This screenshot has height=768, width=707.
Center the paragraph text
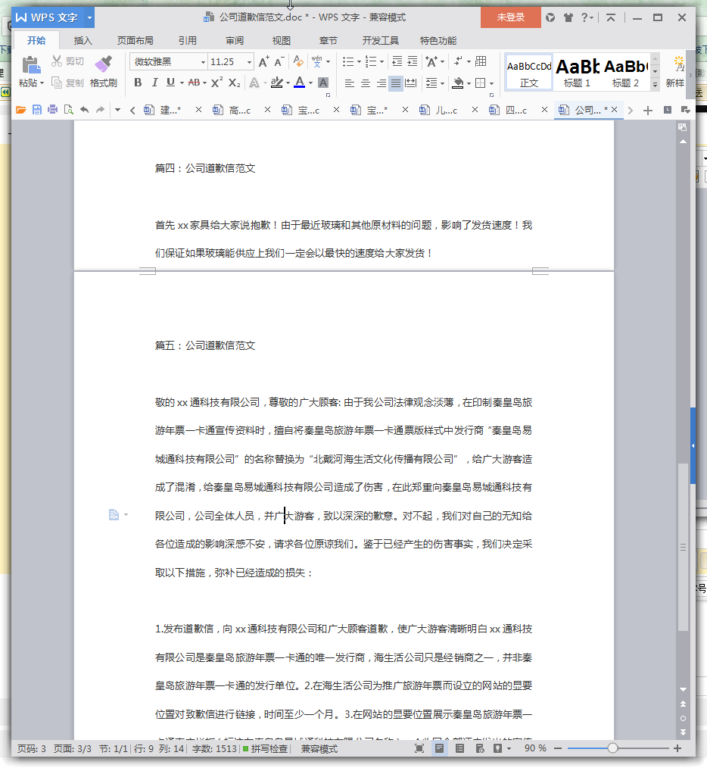pyautogui.click(x=366, y=83)
